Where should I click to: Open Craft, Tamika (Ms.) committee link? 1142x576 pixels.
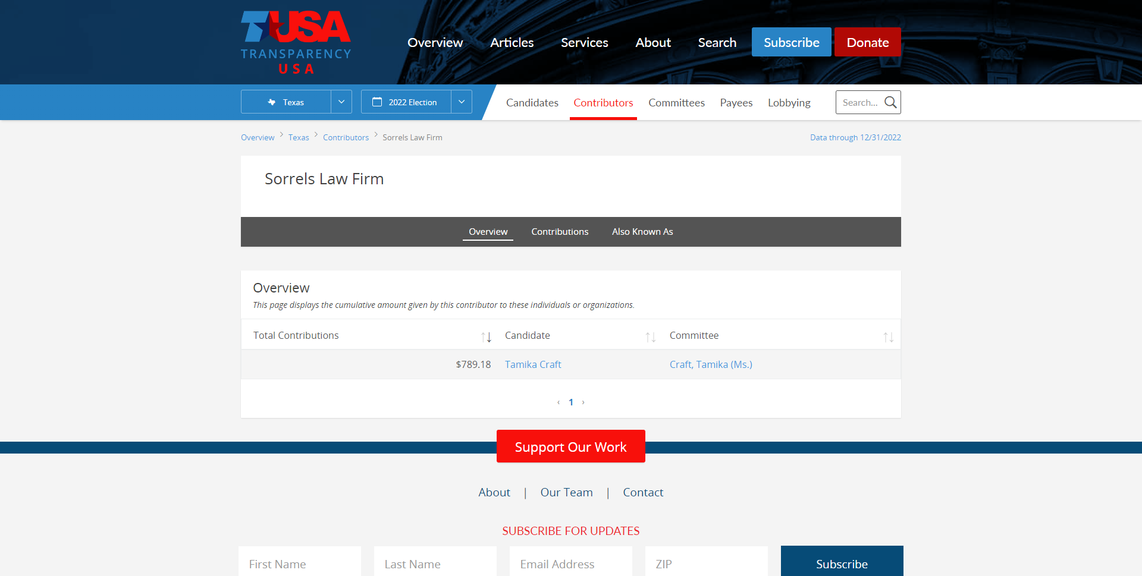pyautogui.click(x=711, y=364)
